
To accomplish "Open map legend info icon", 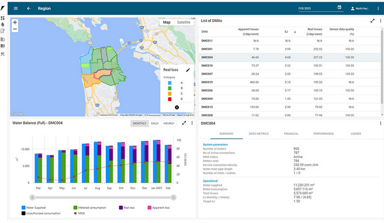I will [177, 107].
